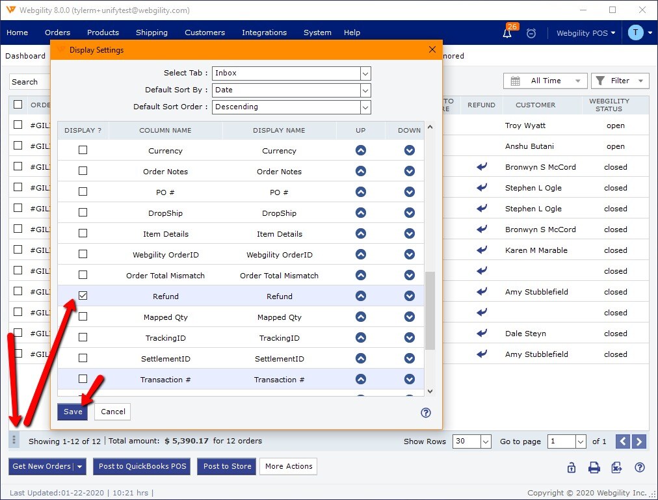
Task: Move Item Details column down
Action: click(x=410, y=233)
